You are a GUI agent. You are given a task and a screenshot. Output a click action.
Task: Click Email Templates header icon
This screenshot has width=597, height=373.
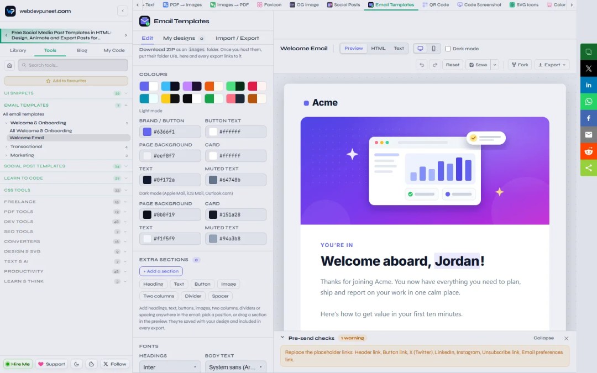pos(145,21)
